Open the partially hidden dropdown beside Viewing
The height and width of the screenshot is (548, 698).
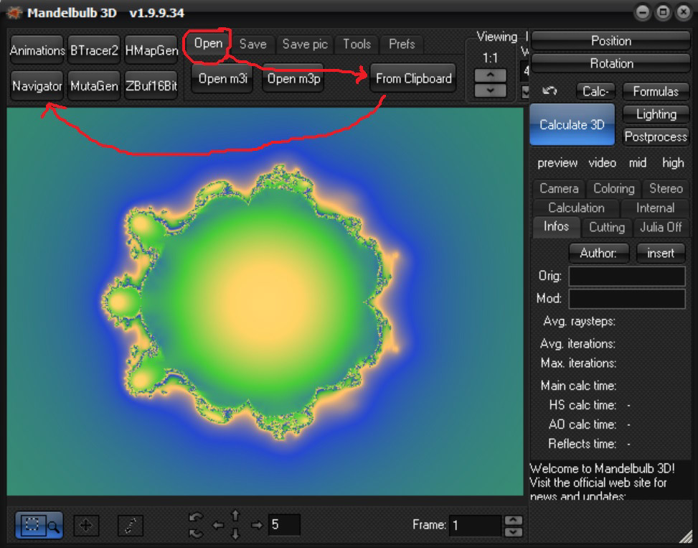coord(525,91)
